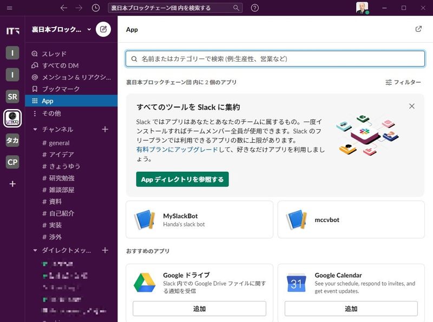Open the workspace name dropdown
Screen dimensions: 433x322
[63, 29]
